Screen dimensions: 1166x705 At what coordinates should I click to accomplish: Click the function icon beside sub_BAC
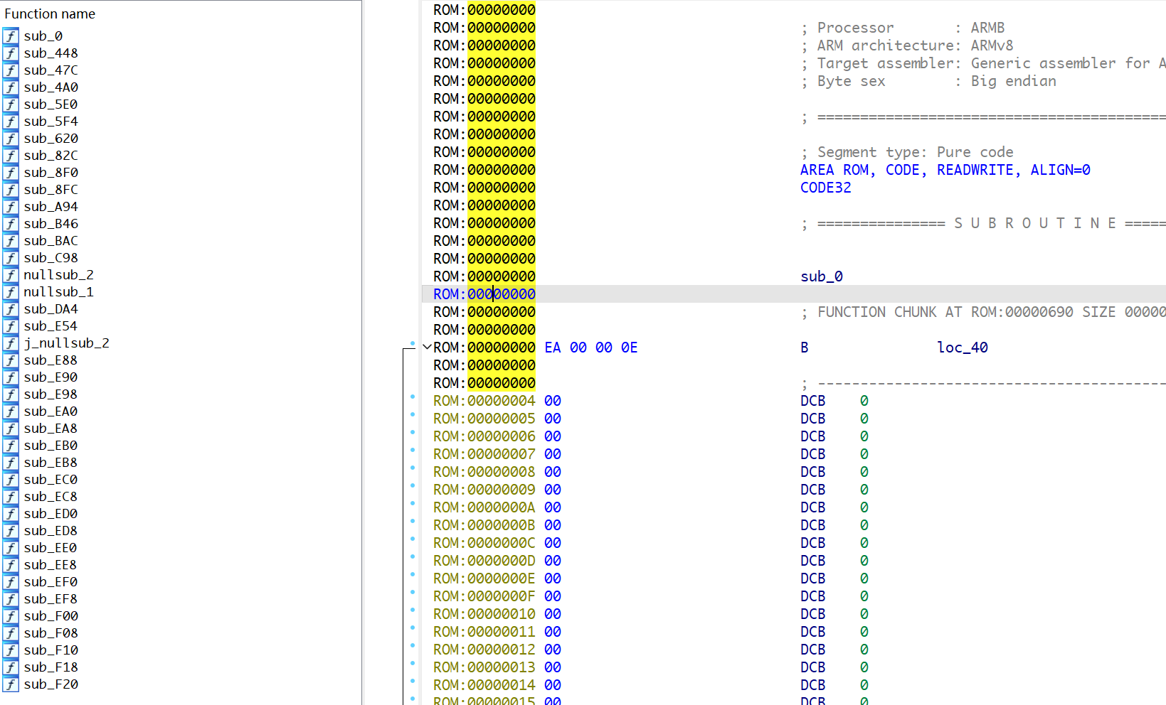coord(11,241)
